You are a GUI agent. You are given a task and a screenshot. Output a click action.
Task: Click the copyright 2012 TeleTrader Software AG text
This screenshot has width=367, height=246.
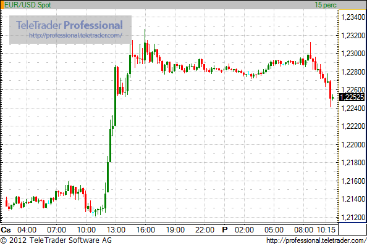[56, 240]
